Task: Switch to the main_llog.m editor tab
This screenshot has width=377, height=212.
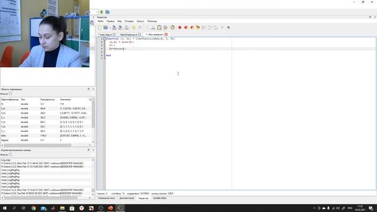Action: [x=105, y=35]
